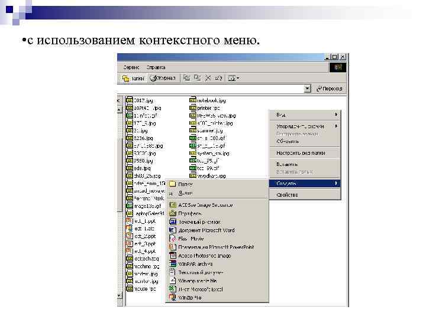Select the monitor.jpg file

142,282
